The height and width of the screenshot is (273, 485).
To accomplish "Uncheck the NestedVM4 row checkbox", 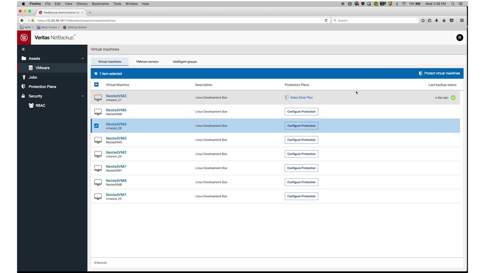I will [96, 126].
